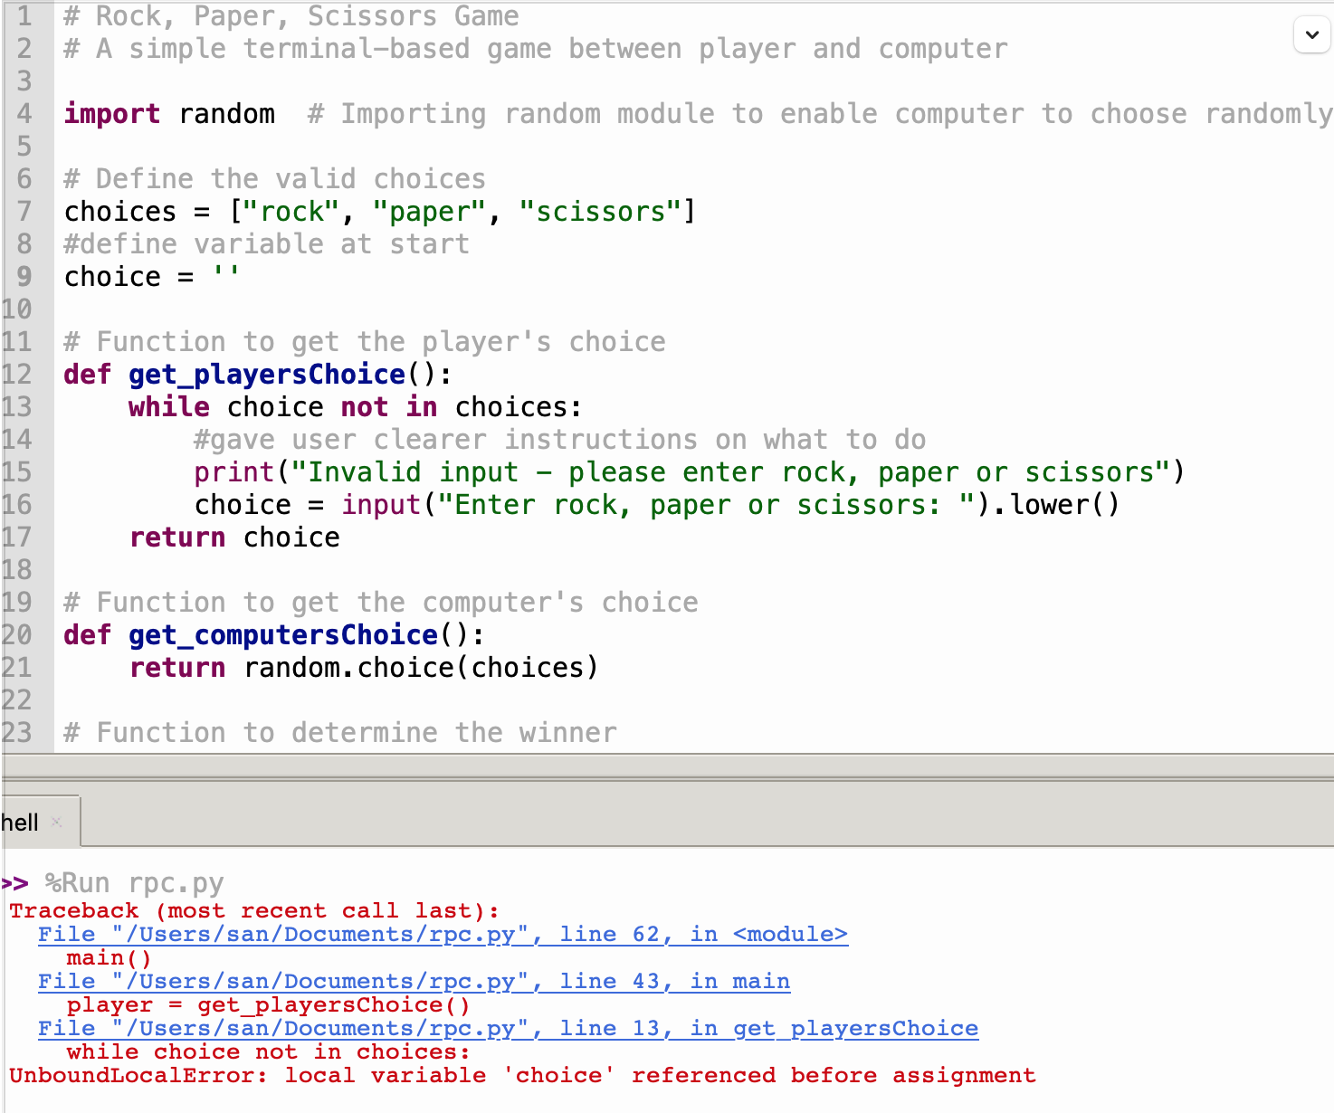Click line number 1 in the editor gutter
1334x1113 pixels.
[24, 16]
